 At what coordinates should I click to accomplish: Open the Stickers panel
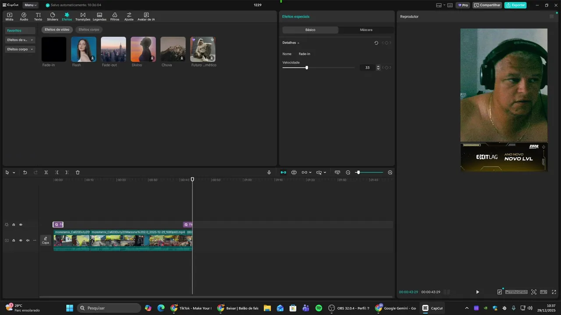(53, 17)
